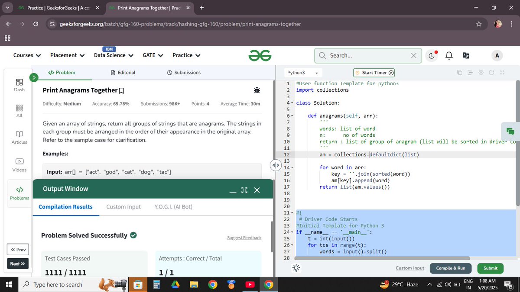Expand the sidebar with green arrow button
This screenshot has height=292, width=520.
[x=34, y=77]
